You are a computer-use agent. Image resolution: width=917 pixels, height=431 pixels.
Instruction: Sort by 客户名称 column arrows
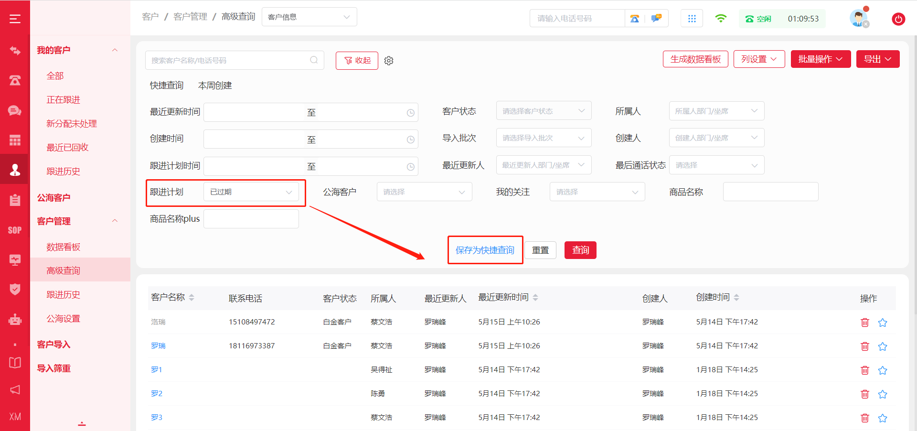(192, 298)
